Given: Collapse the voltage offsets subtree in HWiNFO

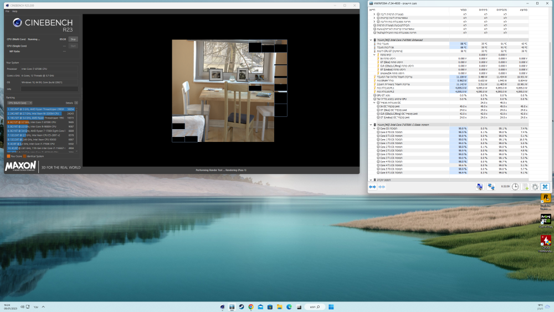Looking at the screenshot, I should point(374,55).
